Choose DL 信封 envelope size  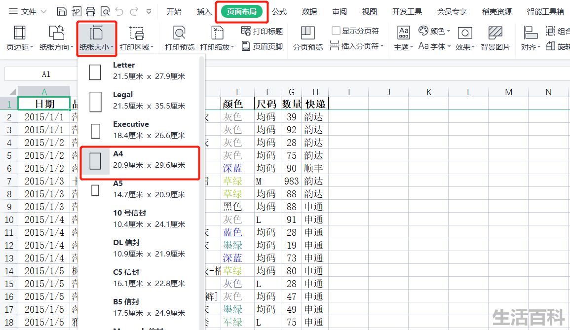coord(140,248)
